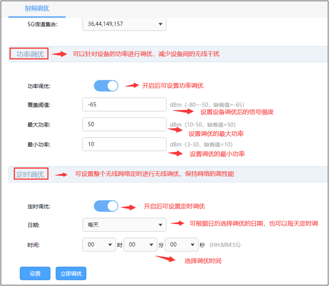Viewport: 329px width, 286px height.
Task: Click the red arrow beside 定时调优 header
Action: pos(61,175)
